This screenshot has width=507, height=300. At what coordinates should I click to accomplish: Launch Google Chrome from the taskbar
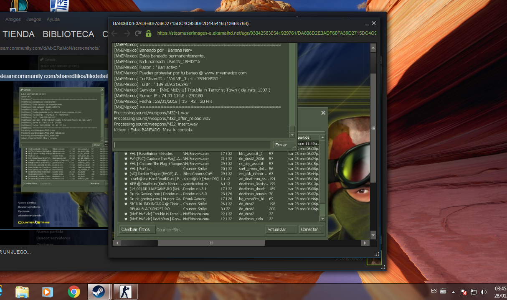coord(74,291)
